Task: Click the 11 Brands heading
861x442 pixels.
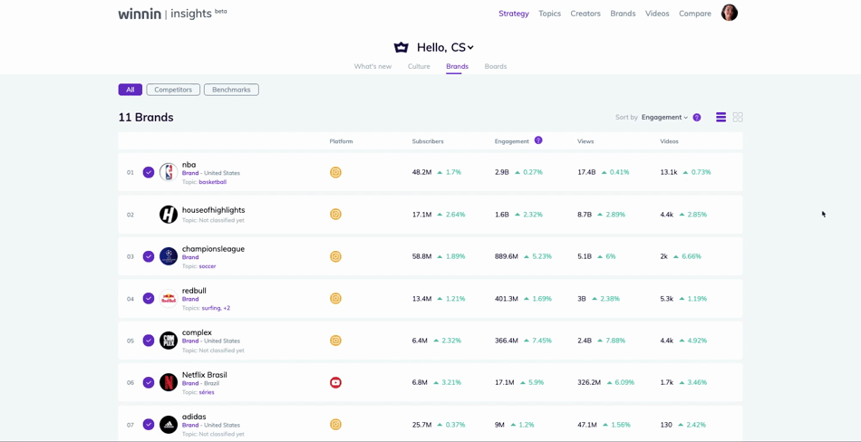Action: coord(146,118)
